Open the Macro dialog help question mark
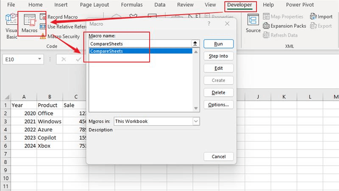This screenshot has height=191, width=339. tap(209, 24)
